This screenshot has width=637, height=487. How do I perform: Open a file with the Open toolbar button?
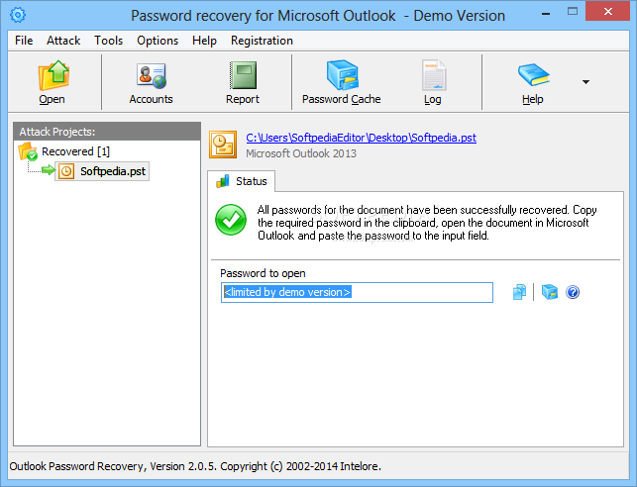tap(53, 83)
